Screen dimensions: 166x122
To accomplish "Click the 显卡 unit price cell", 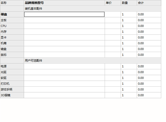I will [x=113, y=37].
